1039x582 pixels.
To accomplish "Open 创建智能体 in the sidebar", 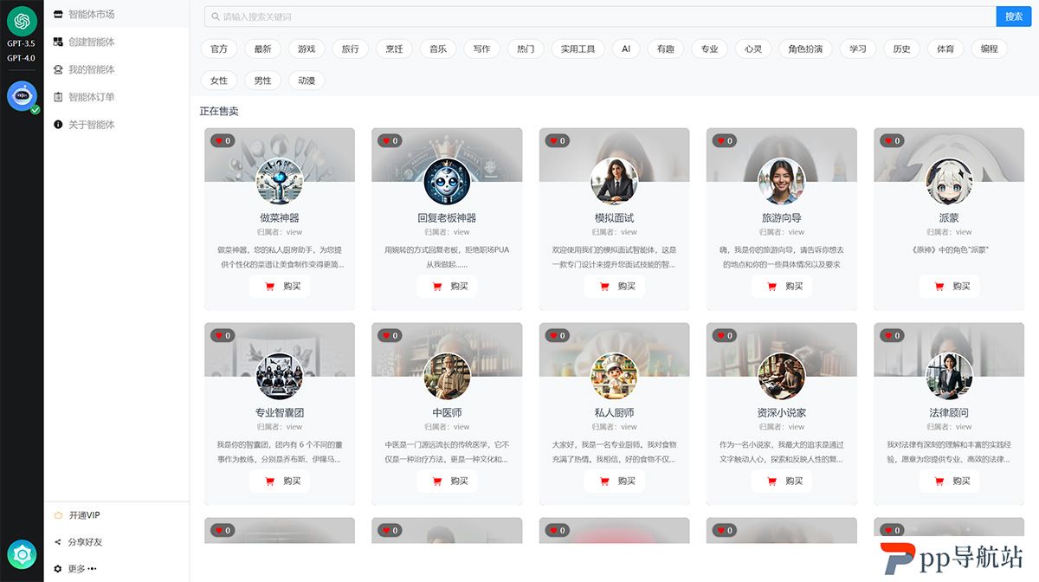I will point(117,42).
